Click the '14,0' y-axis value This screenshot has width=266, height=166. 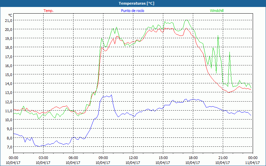coord(9,84)
